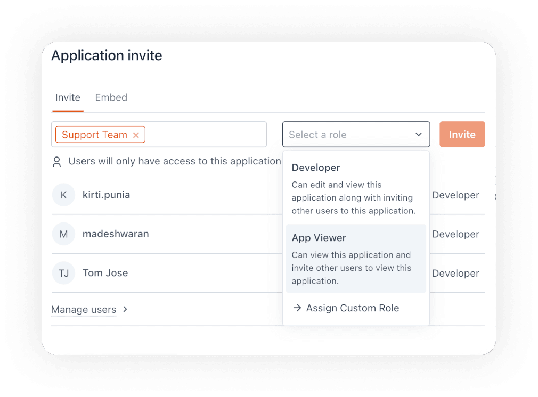Image resolution: width=538 pixels, height=397 pixels.
Task: Click the orange underline of the Invite tab
Action: pos(68,110)
